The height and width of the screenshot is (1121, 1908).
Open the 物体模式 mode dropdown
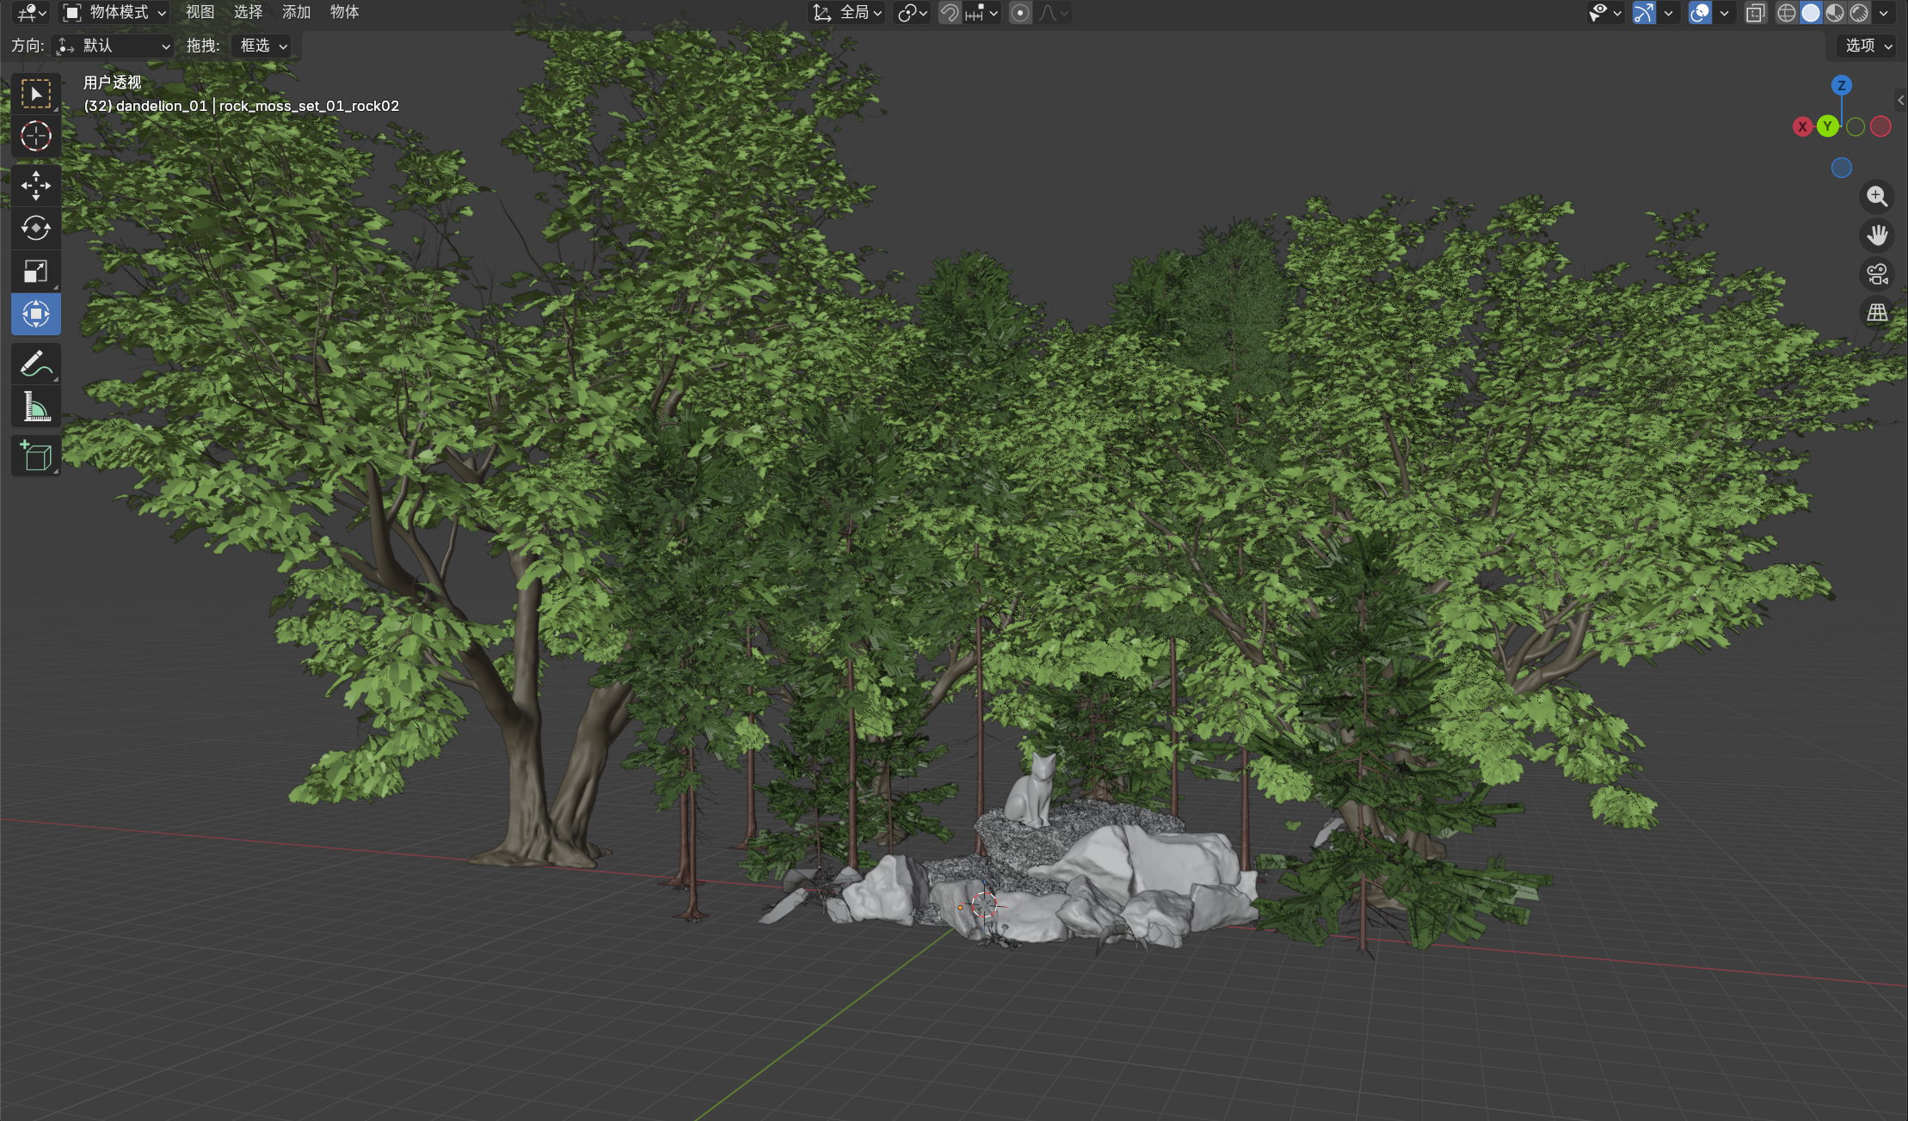[114, 13]
